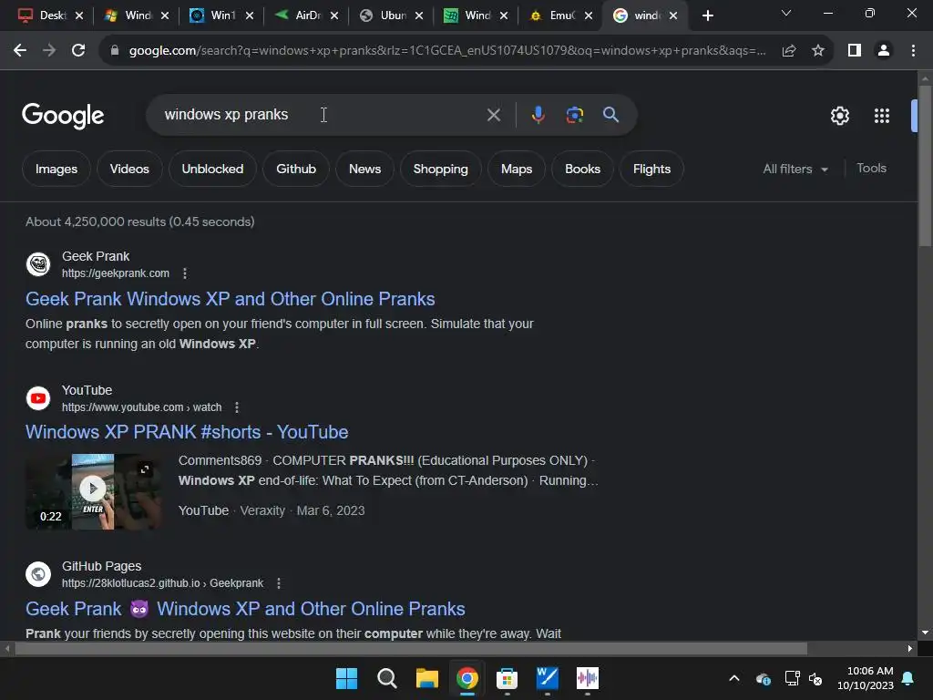Go back to the previous page
The height and width of the screenshot is (700, 933).
tap(20, 51)
